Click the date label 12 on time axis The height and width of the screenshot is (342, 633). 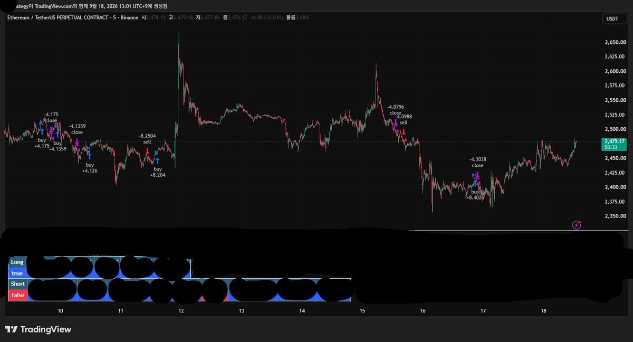(x=181, y=311)
